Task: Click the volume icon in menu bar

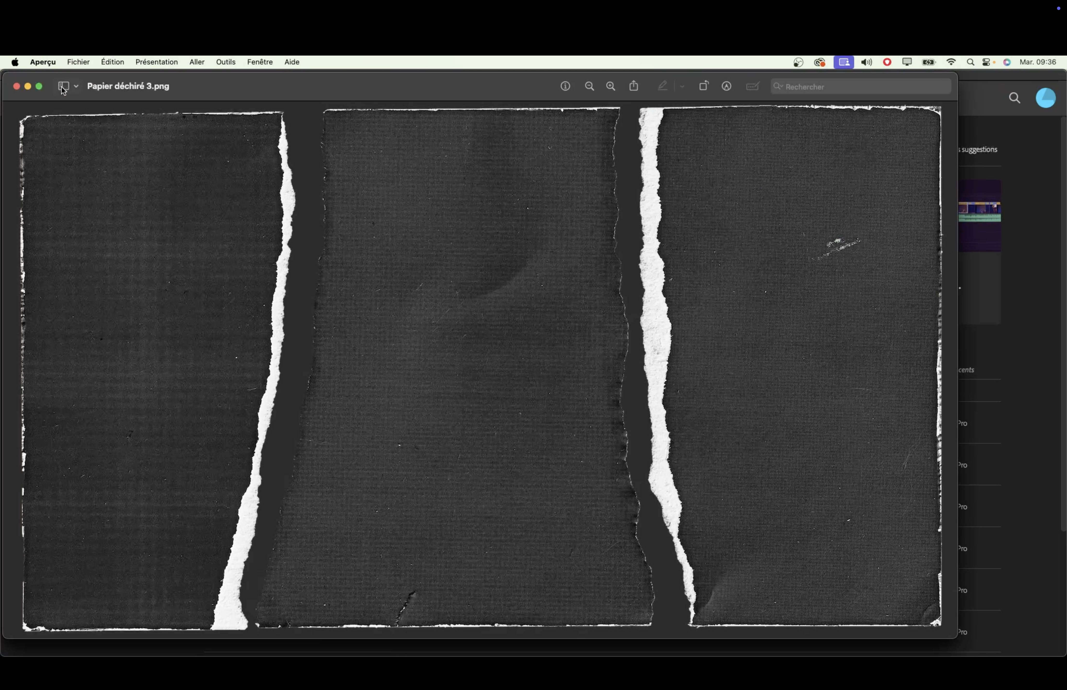Action: click(x=867, y=62)
